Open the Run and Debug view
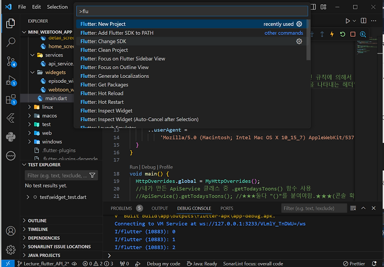The width and height of the screenshot is (384, 267). 11,80
